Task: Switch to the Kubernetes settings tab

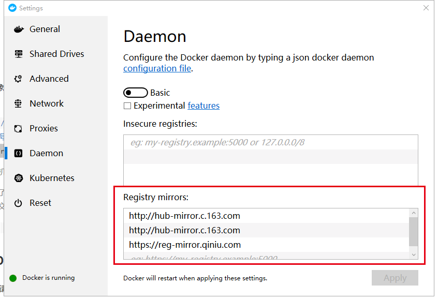Action: pyautogui.click(x=52, y=178)
